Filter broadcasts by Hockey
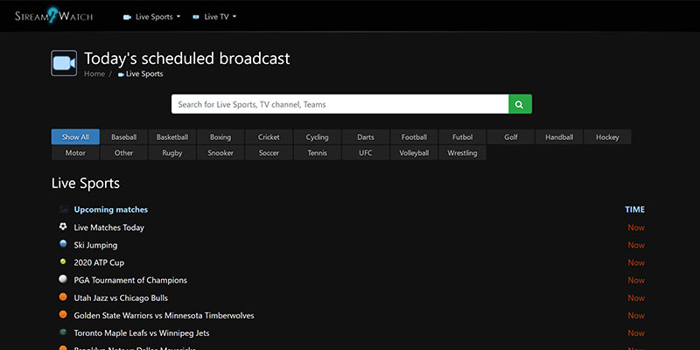700x350 pixels. [607, 137]
